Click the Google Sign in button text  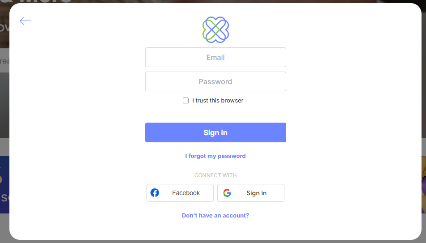257,193
